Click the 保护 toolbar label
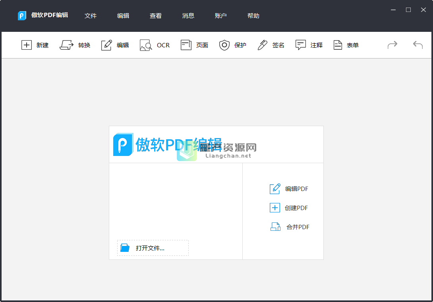 coord(240,45)
